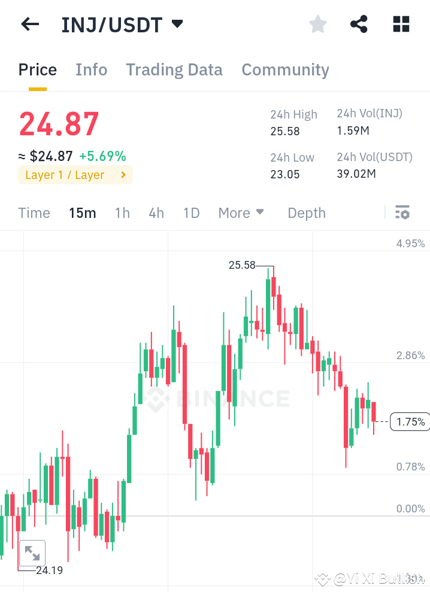The height and width of the screenshot is (592, 430).
Task: Tap the +5.69% change label
Action: tap(102, 156)
